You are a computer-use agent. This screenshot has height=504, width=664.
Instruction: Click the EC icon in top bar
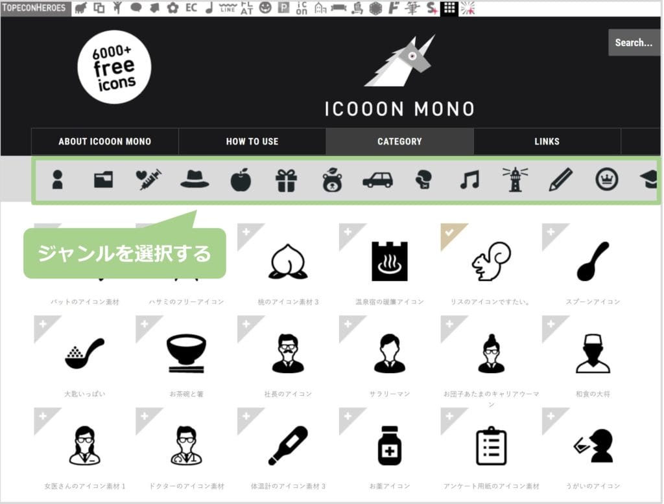point(191,8)
